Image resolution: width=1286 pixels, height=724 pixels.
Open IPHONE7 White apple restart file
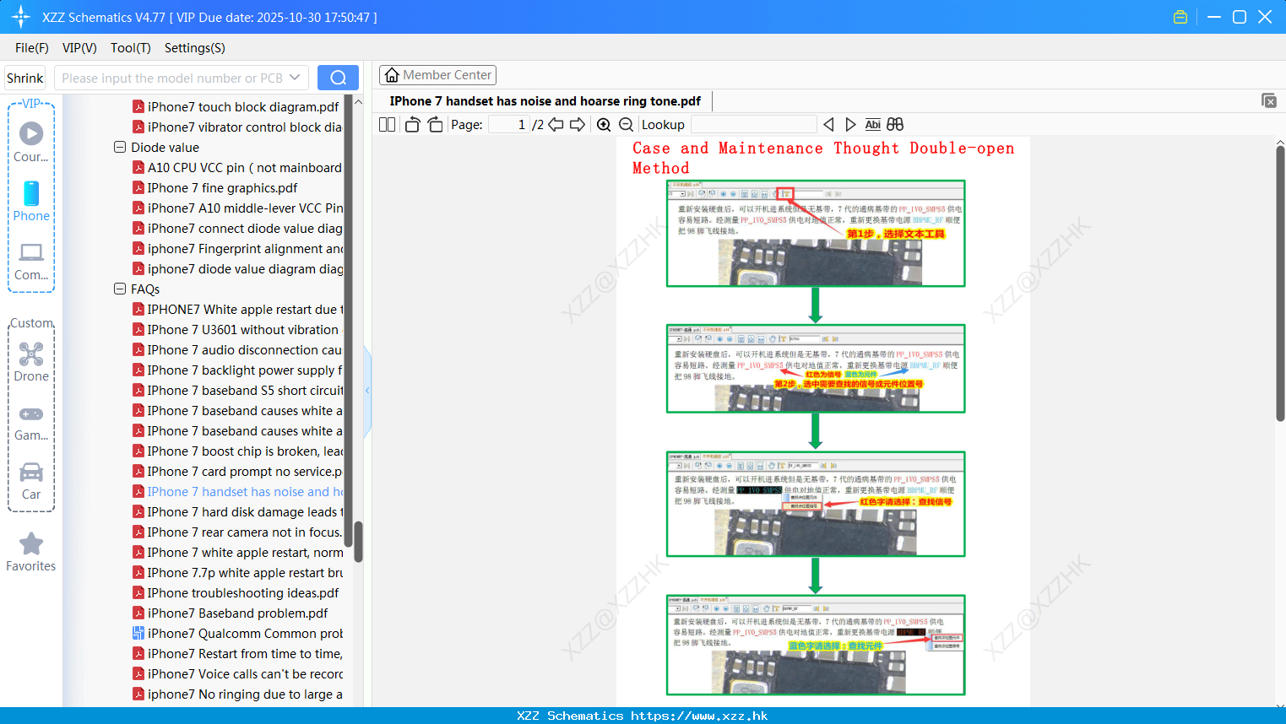tap(237, 309)
